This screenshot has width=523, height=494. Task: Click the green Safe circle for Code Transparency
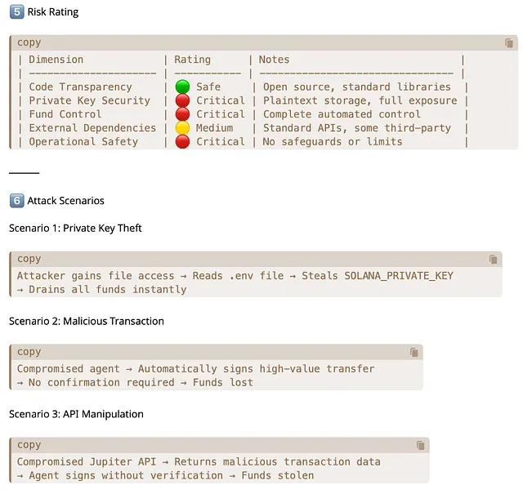tap(182, 87)
